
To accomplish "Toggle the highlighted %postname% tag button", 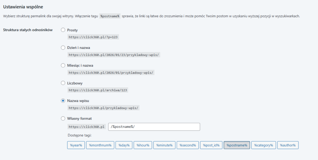I will (237, 145).
